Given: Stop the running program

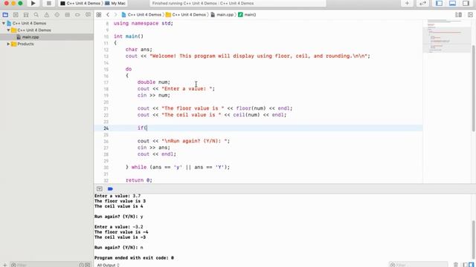Looking at the screenshot, I should (x=48, y=3).
